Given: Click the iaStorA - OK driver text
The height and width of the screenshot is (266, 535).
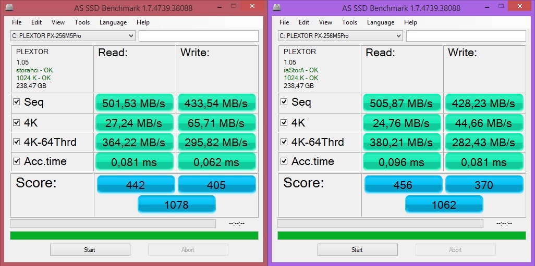Looking at the screenshot, I should coord(301,70).
